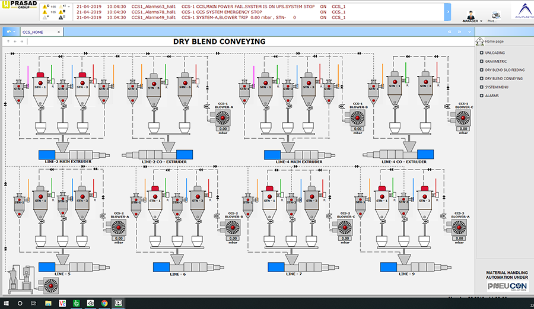Click the Print icon in header

[491, 14]
